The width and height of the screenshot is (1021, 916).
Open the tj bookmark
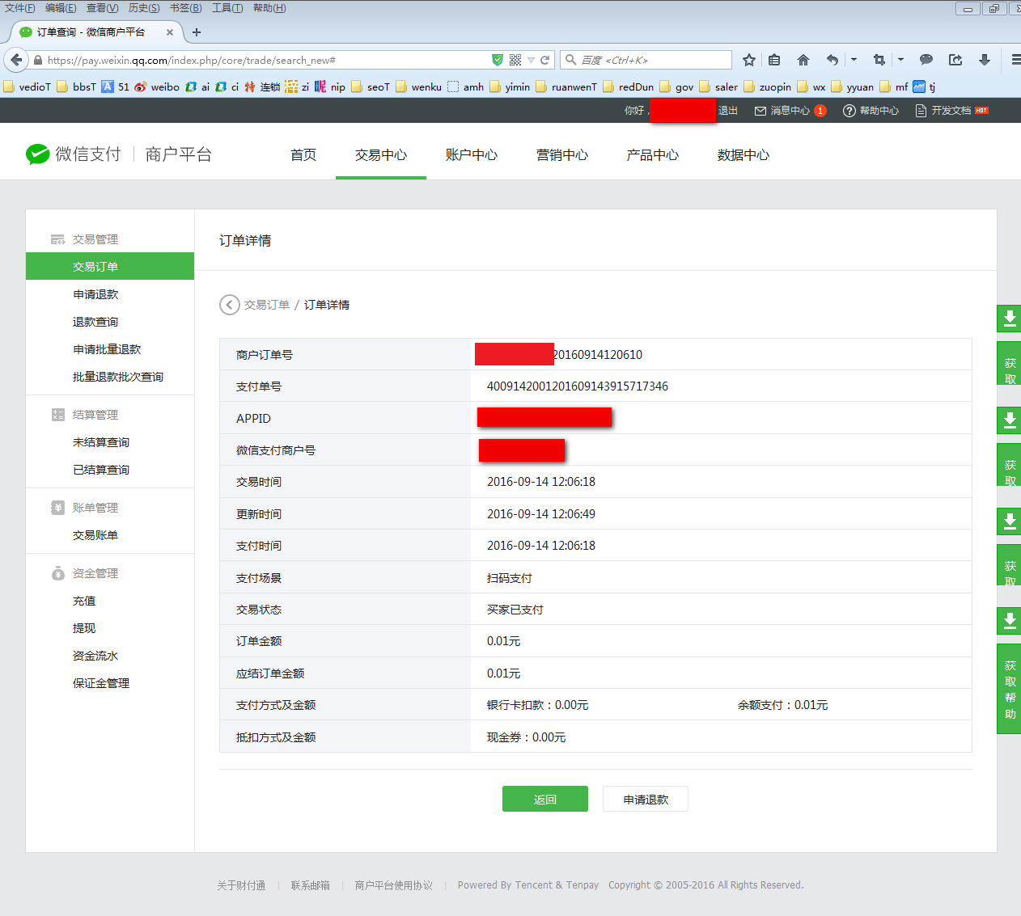pos(924,87)
